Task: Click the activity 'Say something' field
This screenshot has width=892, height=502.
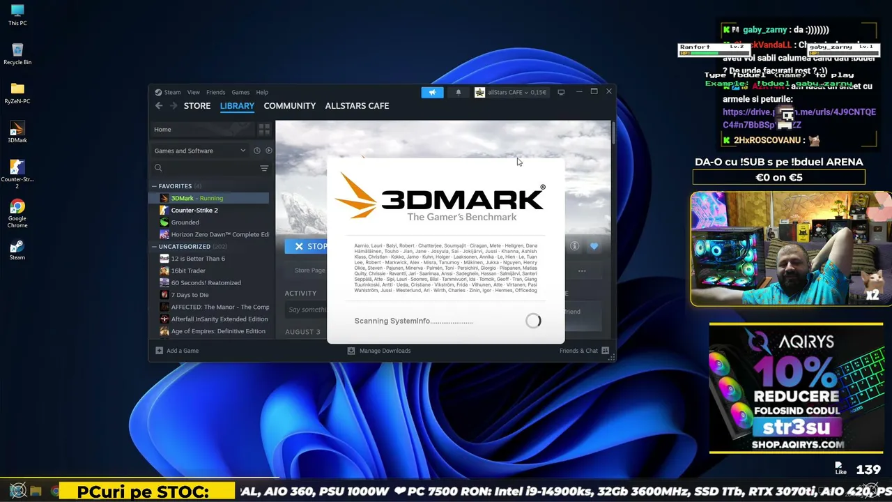Action: 307,310
